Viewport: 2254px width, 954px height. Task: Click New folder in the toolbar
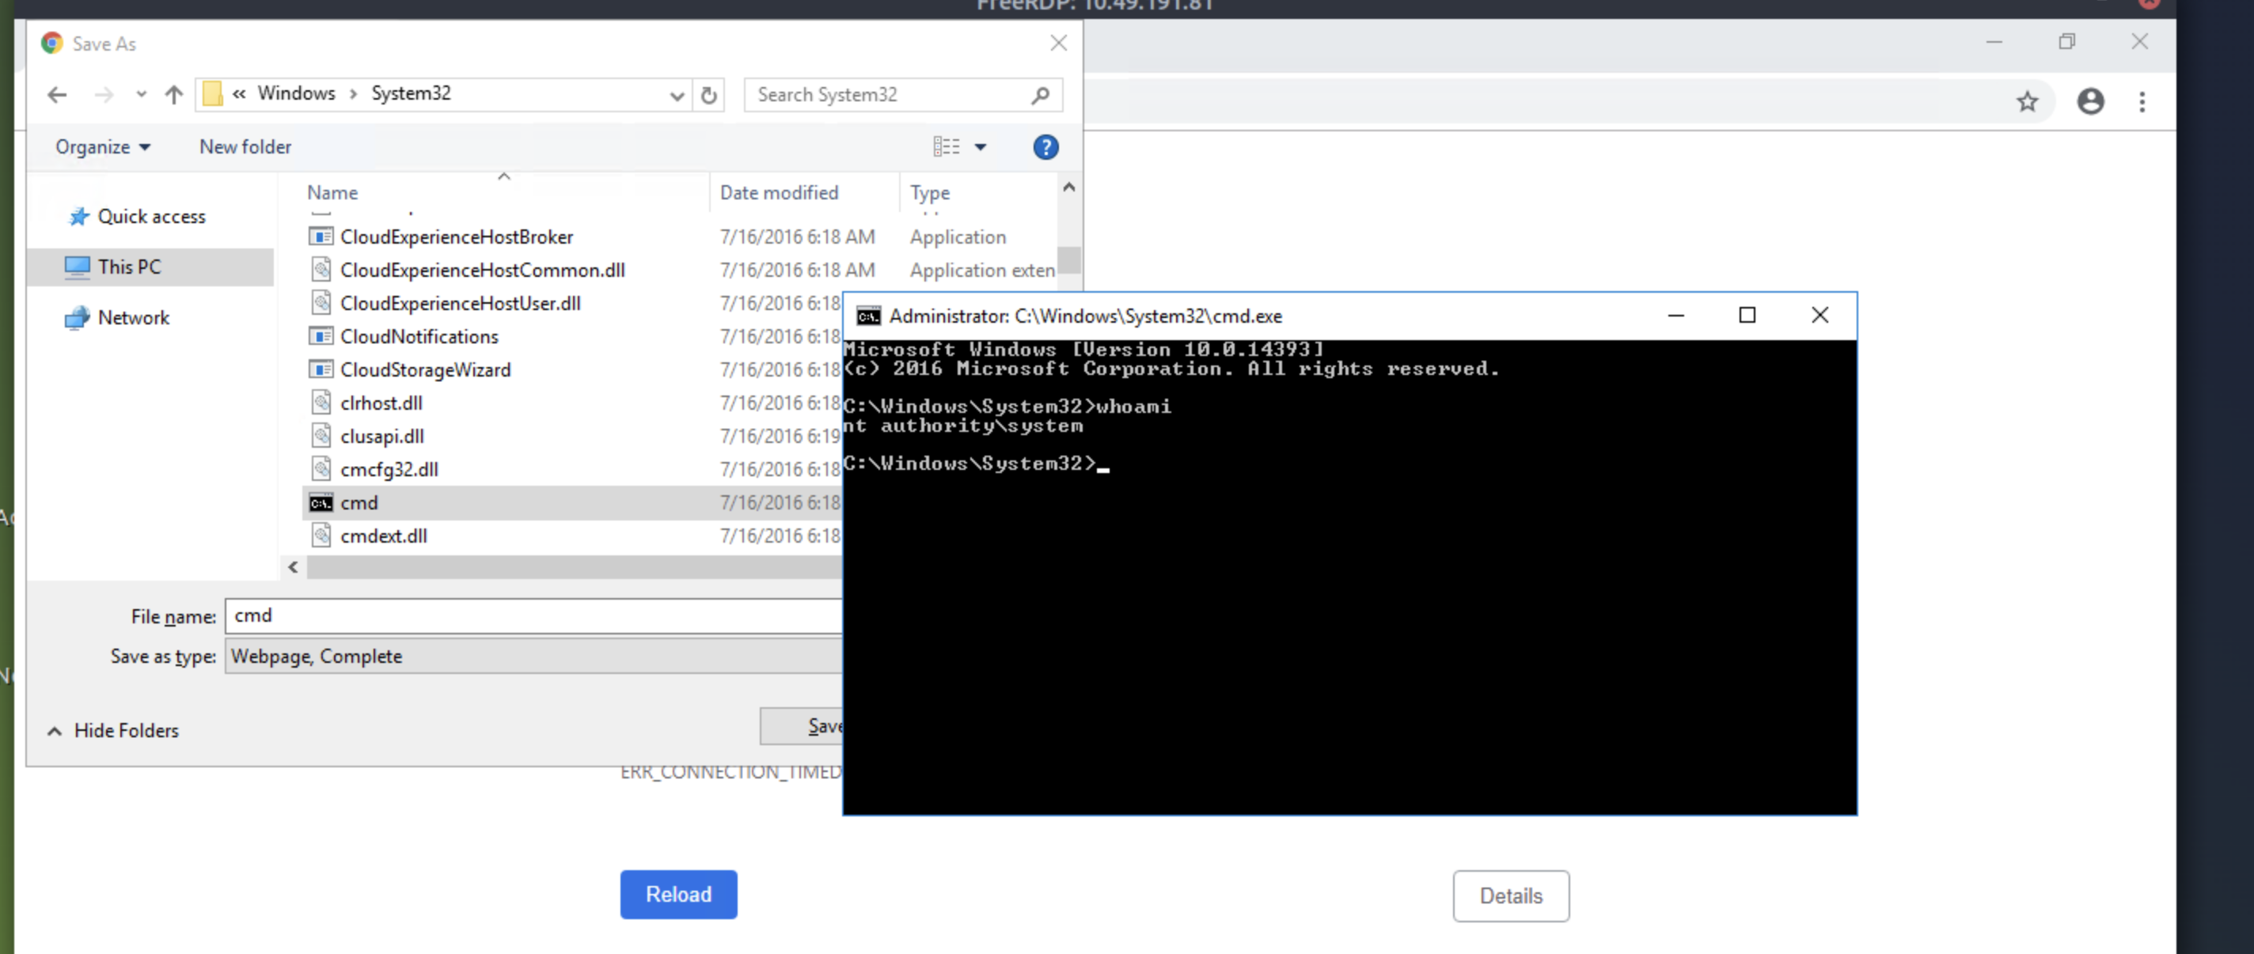pos(245,147)
